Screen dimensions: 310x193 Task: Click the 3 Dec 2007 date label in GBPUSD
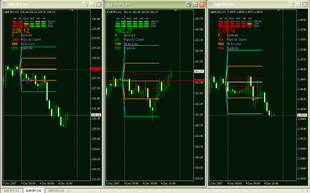(216, 184)
